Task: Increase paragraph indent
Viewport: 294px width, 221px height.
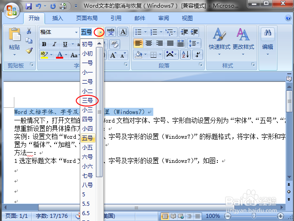Action: (x=194, y=32)
